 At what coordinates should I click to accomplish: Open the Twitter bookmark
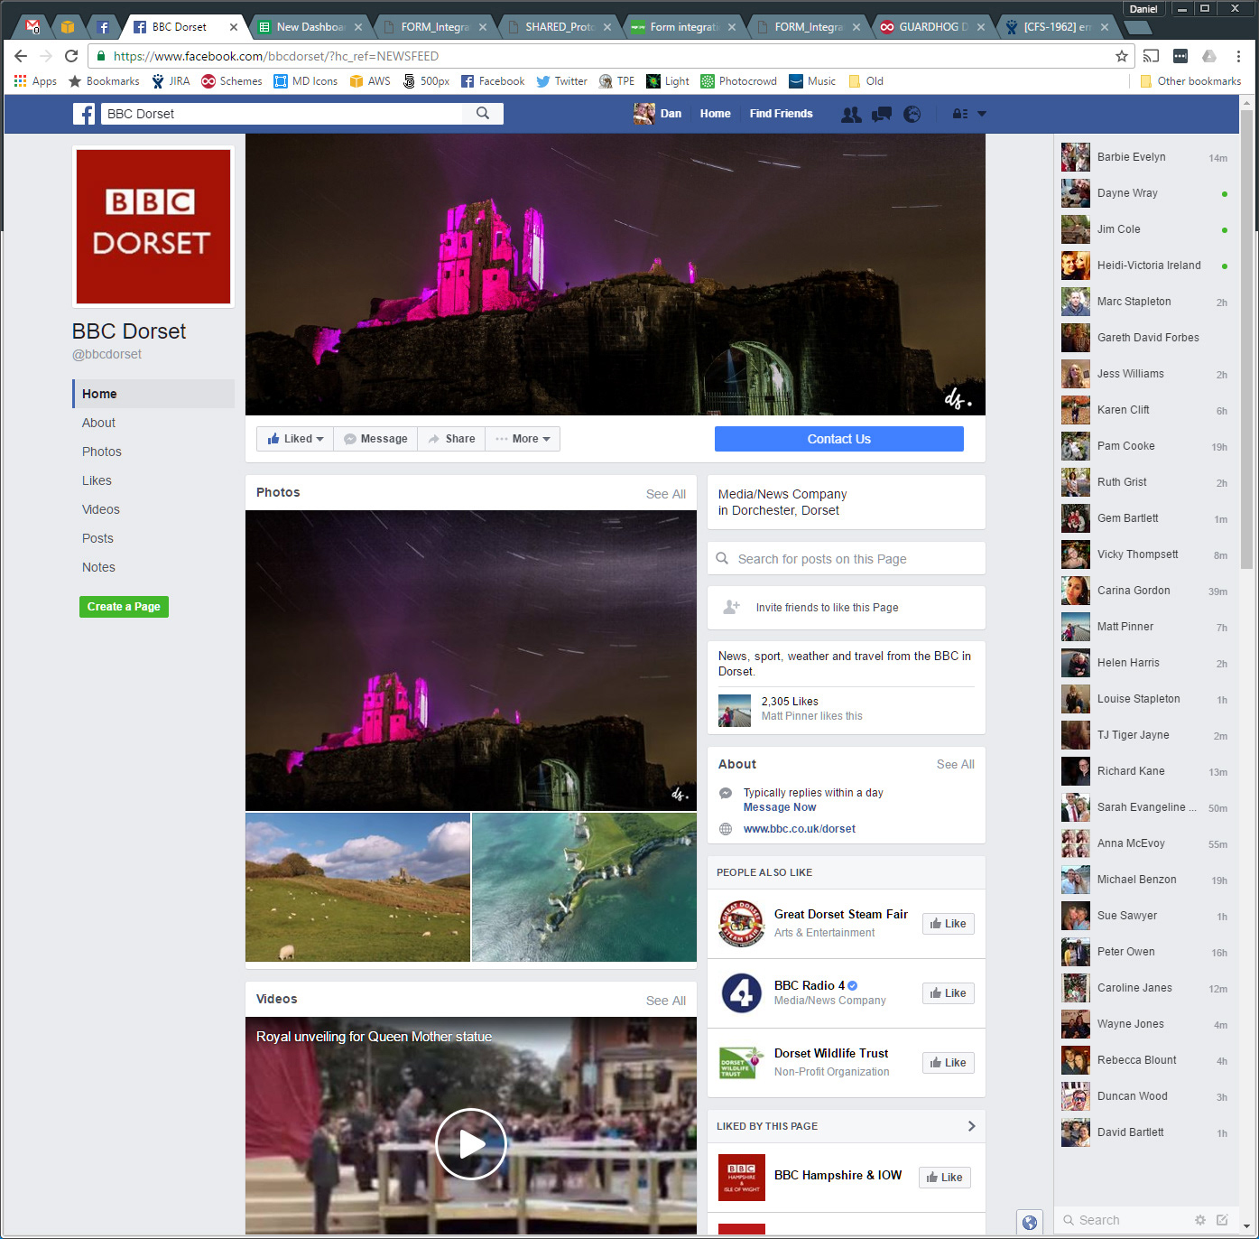coord(561,81)
